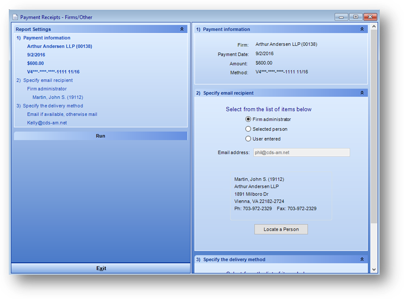The image size is (404, 299).
Task: Click 'Ph: 703-972-2329' phone number
Action: point(253,208)
